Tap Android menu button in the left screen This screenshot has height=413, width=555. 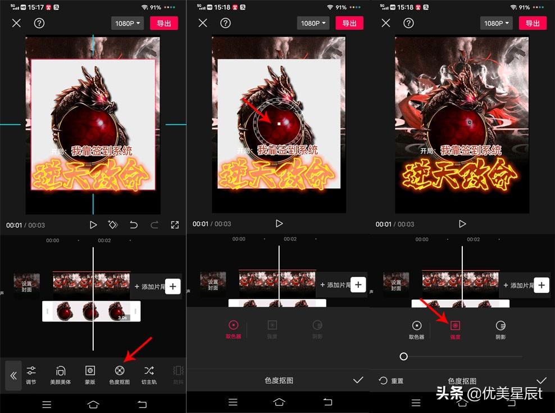47,404
